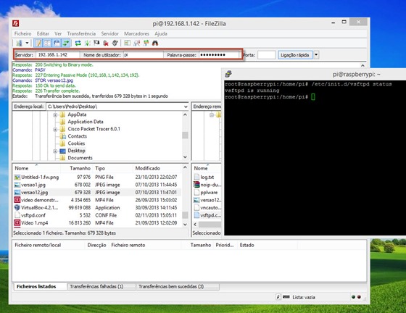Image resolution: width=406 pixels, height=313 pixels.
Task: Select the Contacts folder in local tree
Action: pyautogui.click(x=77, y=136)
